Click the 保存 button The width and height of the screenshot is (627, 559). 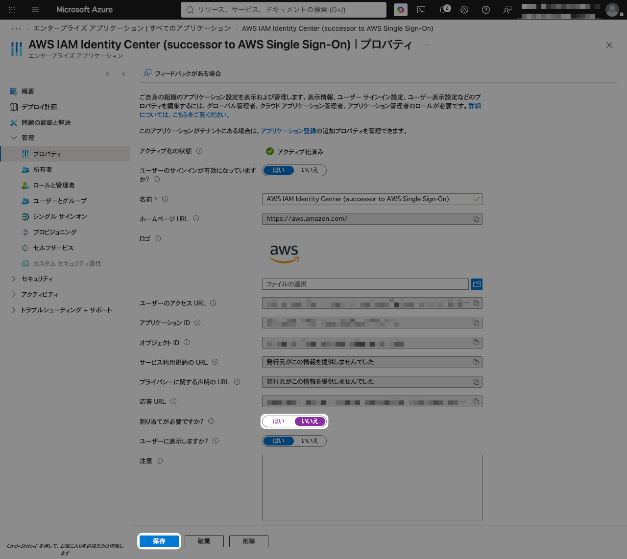point(159,541)
